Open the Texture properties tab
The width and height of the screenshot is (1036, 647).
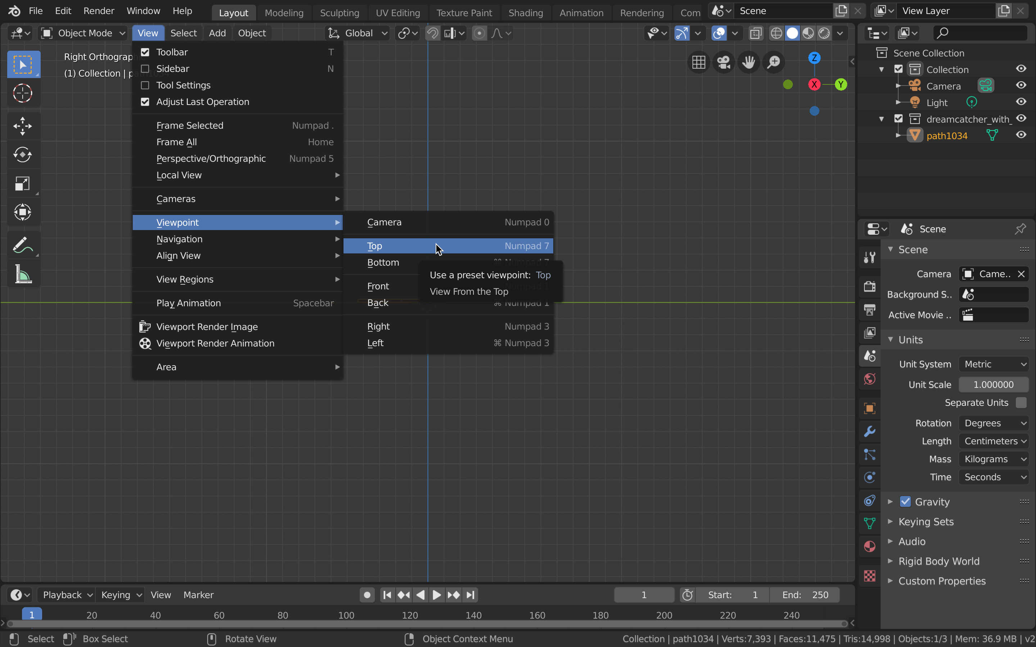point(869,575)
